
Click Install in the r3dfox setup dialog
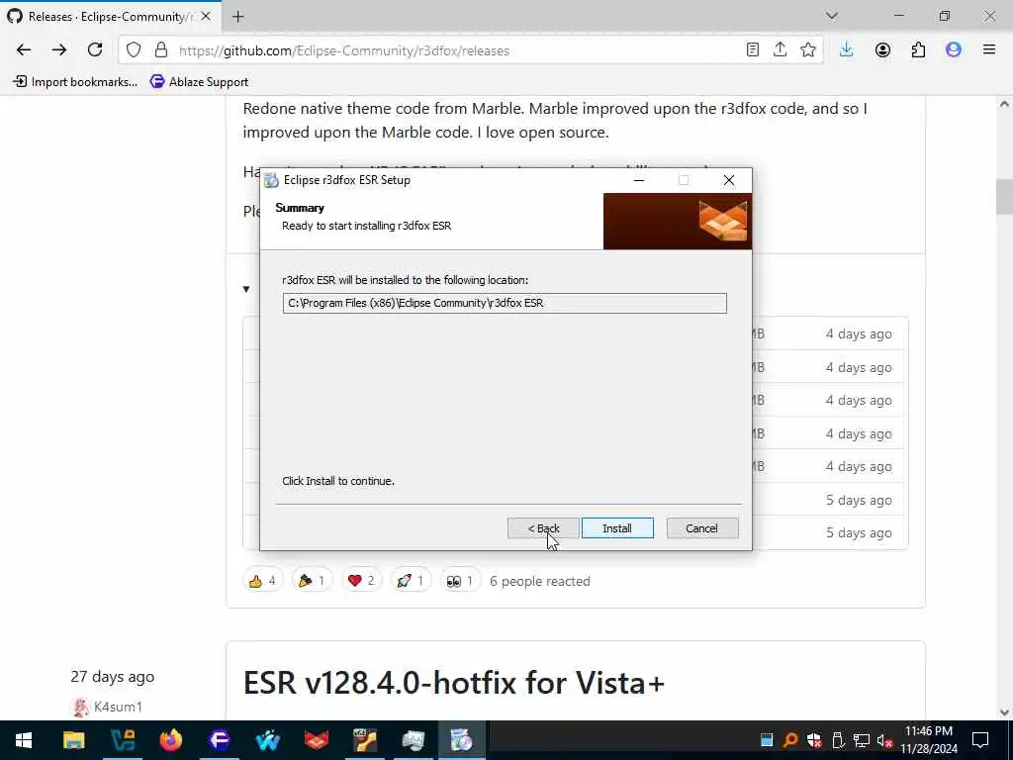pyautogui.click(x=617, y=528)
